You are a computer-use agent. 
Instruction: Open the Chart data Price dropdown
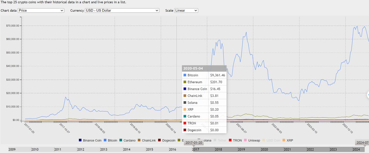tap(41, 10)
